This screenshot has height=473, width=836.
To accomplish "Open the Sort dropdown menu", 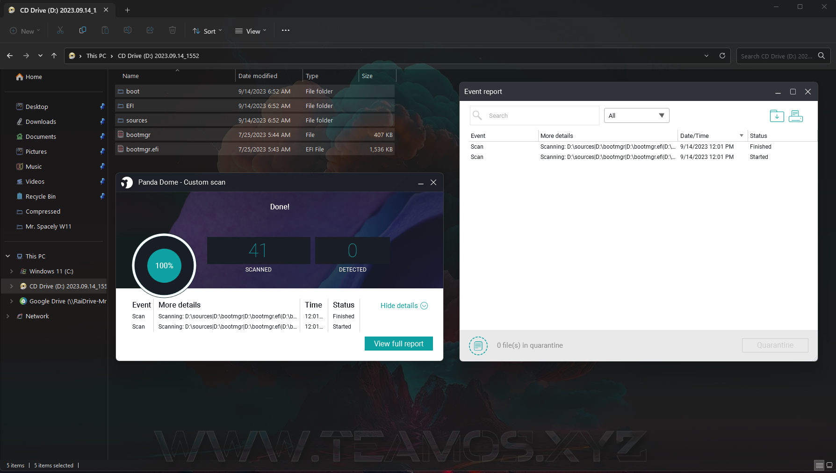I will pyautogui.click(x=208, y=31).
